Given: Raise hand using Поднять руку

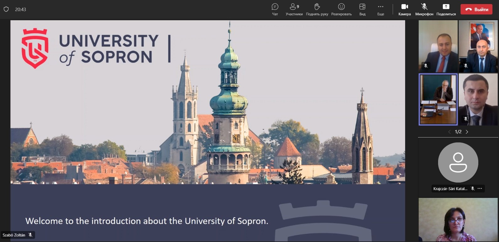Looking at the screenshot, I should click(x=317, y=9).
